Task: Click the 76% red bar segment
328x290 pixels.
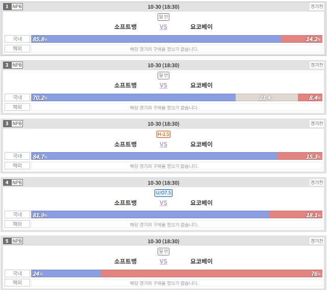Action: coord(212,274)
